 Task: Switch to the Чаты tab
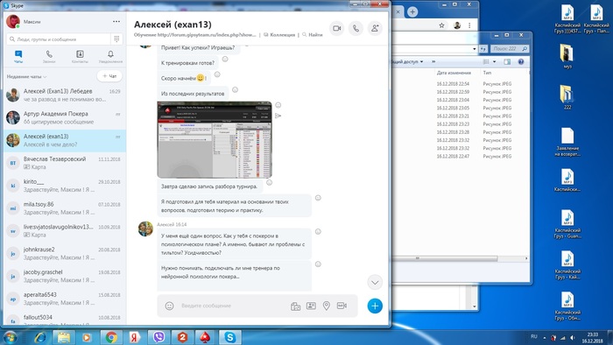(x=18, y=57)
